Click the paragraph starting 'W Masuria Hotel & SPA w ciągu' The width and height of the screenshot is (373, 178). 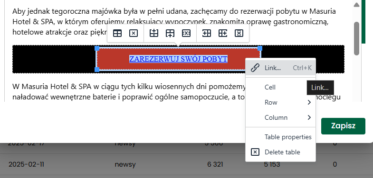coord(177,92)
